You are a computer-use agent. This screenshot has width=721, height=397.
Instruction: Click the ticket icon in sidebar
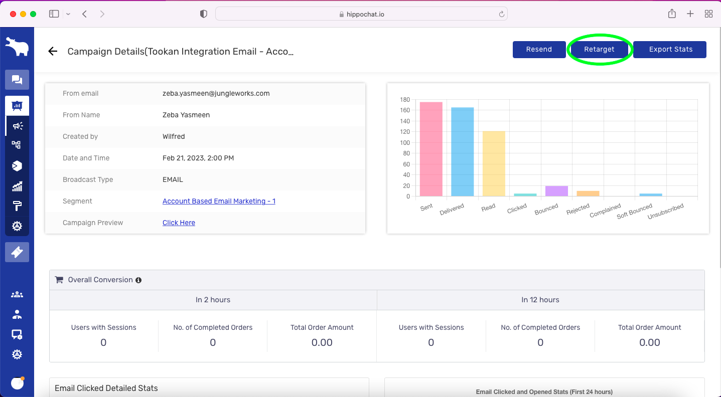[x=17, y=252]
